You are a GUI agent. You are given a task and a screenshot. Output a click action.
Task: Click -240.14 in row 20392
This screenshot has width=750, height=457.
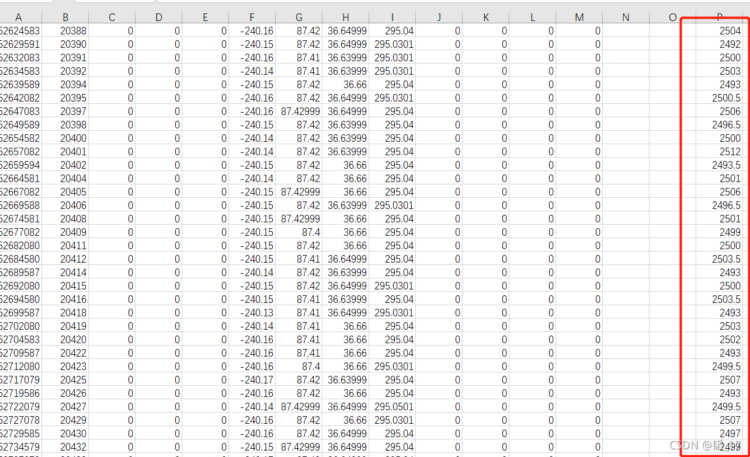(252, 71)
